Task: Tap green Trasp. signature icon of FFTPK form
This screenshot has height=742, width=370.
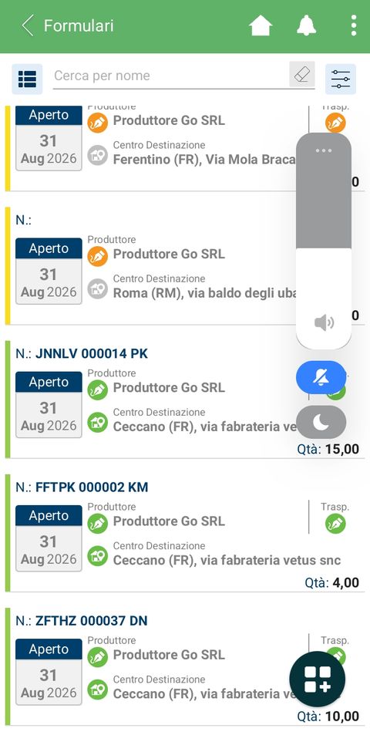Action: pyautogui.click(x=335, y=524)
